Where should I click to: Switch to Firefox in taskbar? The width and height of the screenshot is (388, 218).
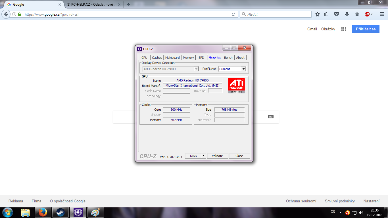43,212
